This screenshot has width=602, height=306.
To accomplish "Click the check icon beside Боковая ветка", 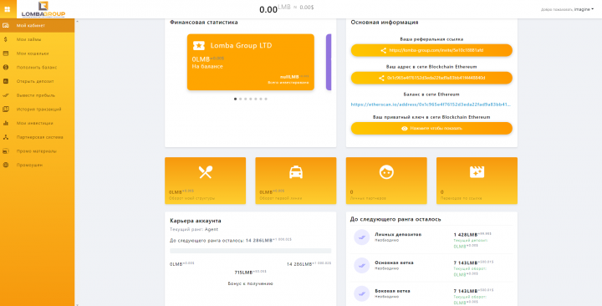I will coord(362,293).
